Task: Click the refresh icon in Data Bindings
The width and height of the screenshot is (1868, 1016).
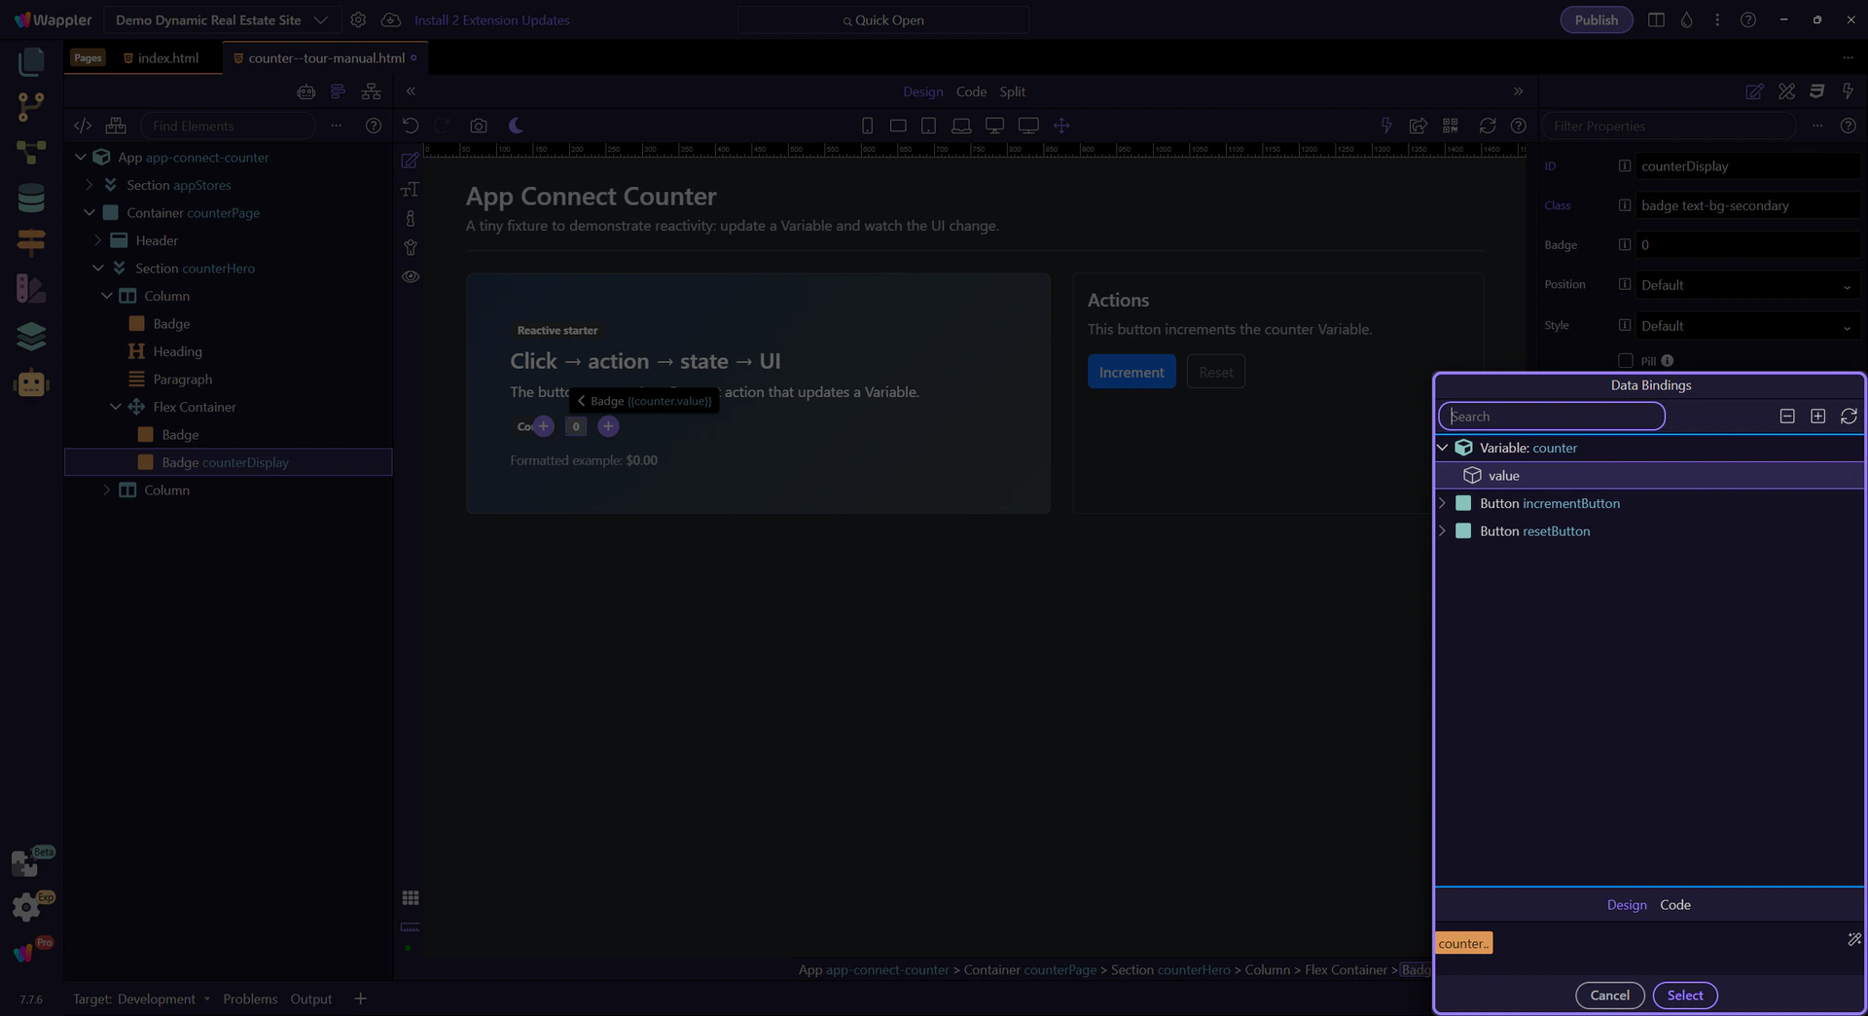Action: point(1849,417)
